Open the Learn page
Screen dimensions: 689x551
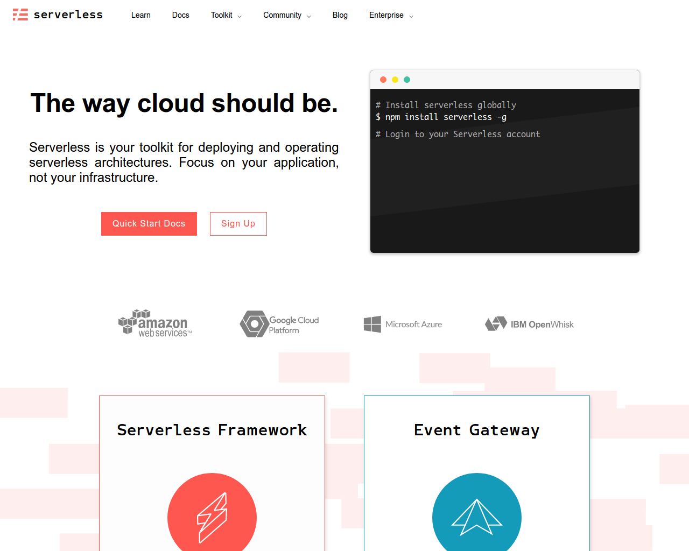point(141,15)
